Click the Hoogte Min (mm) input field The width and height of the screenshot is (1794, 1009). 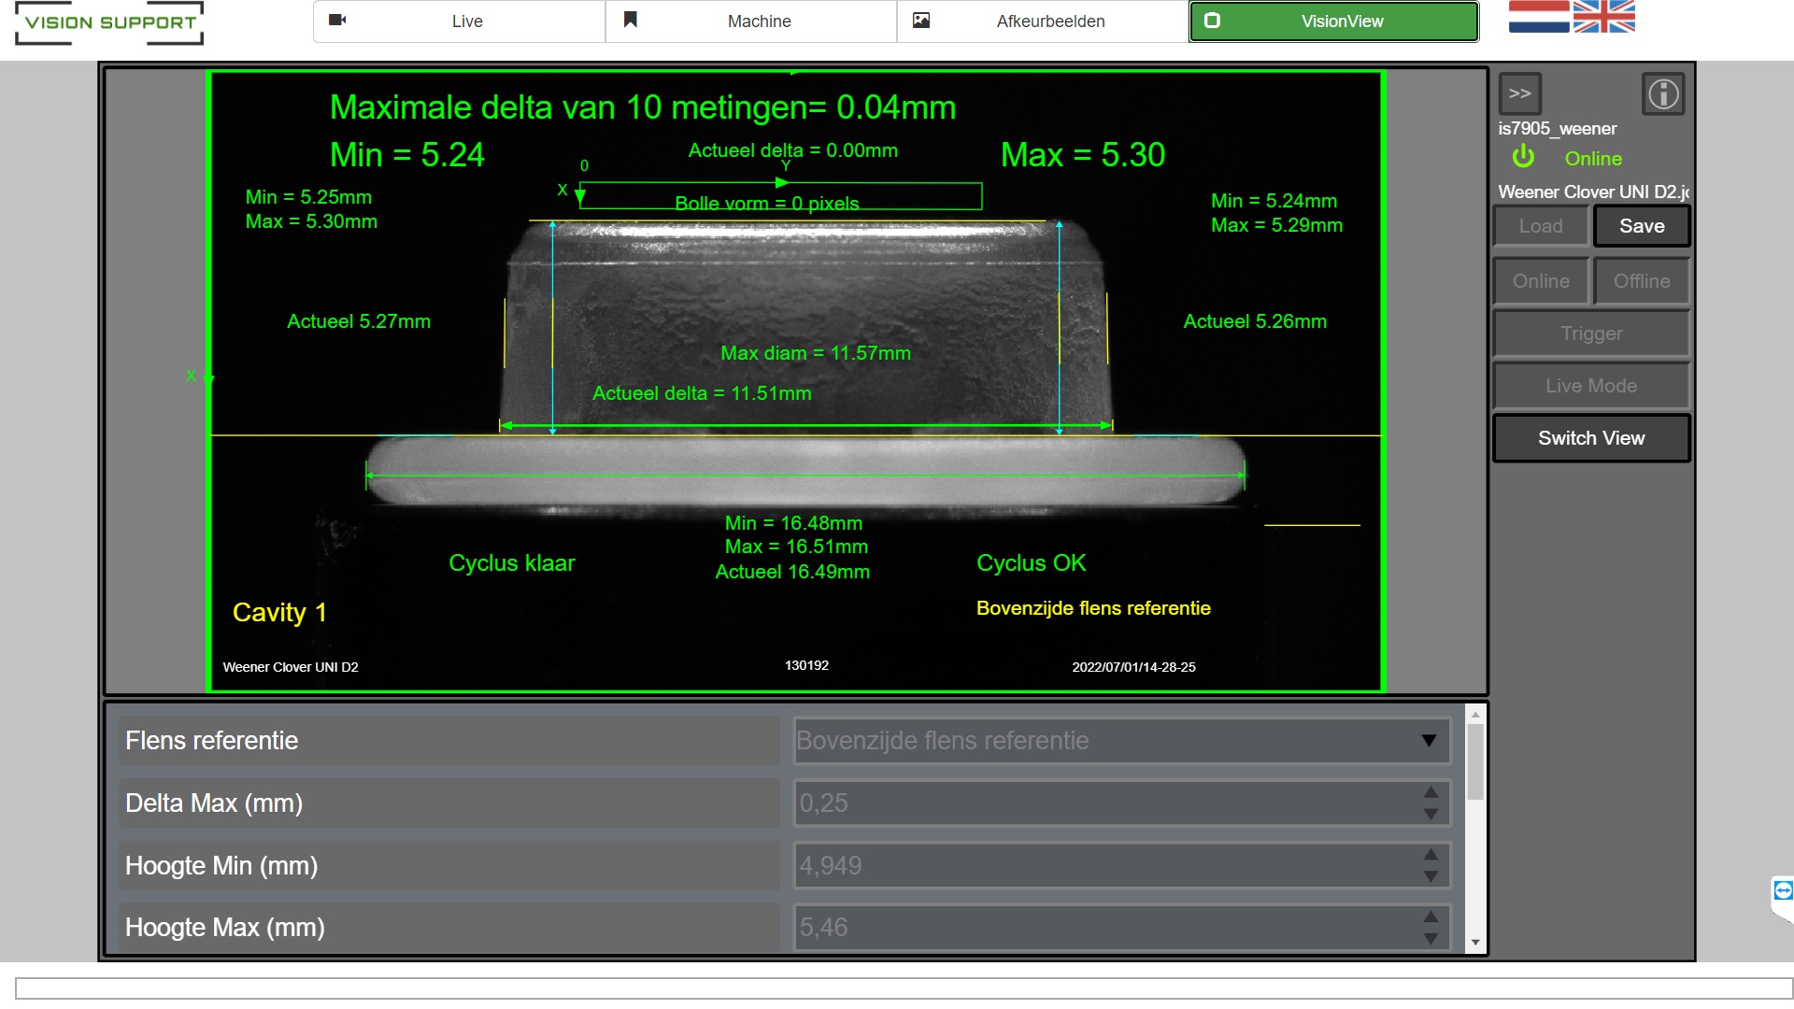(x=1103, y=865)
